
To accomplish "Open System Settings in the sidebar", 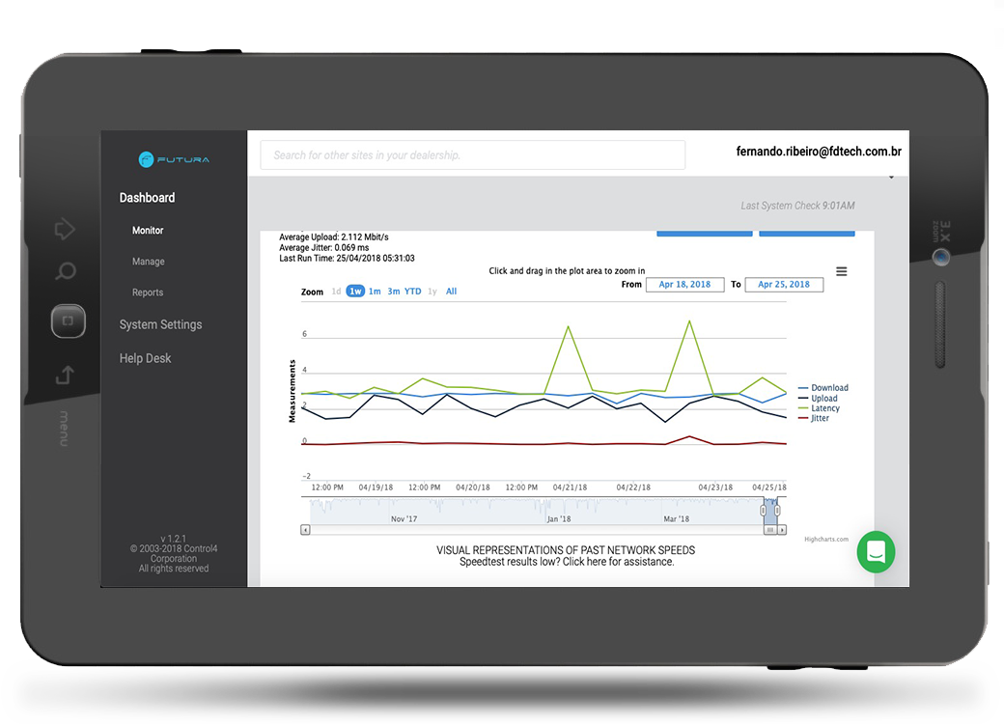I will pos(160,324).
